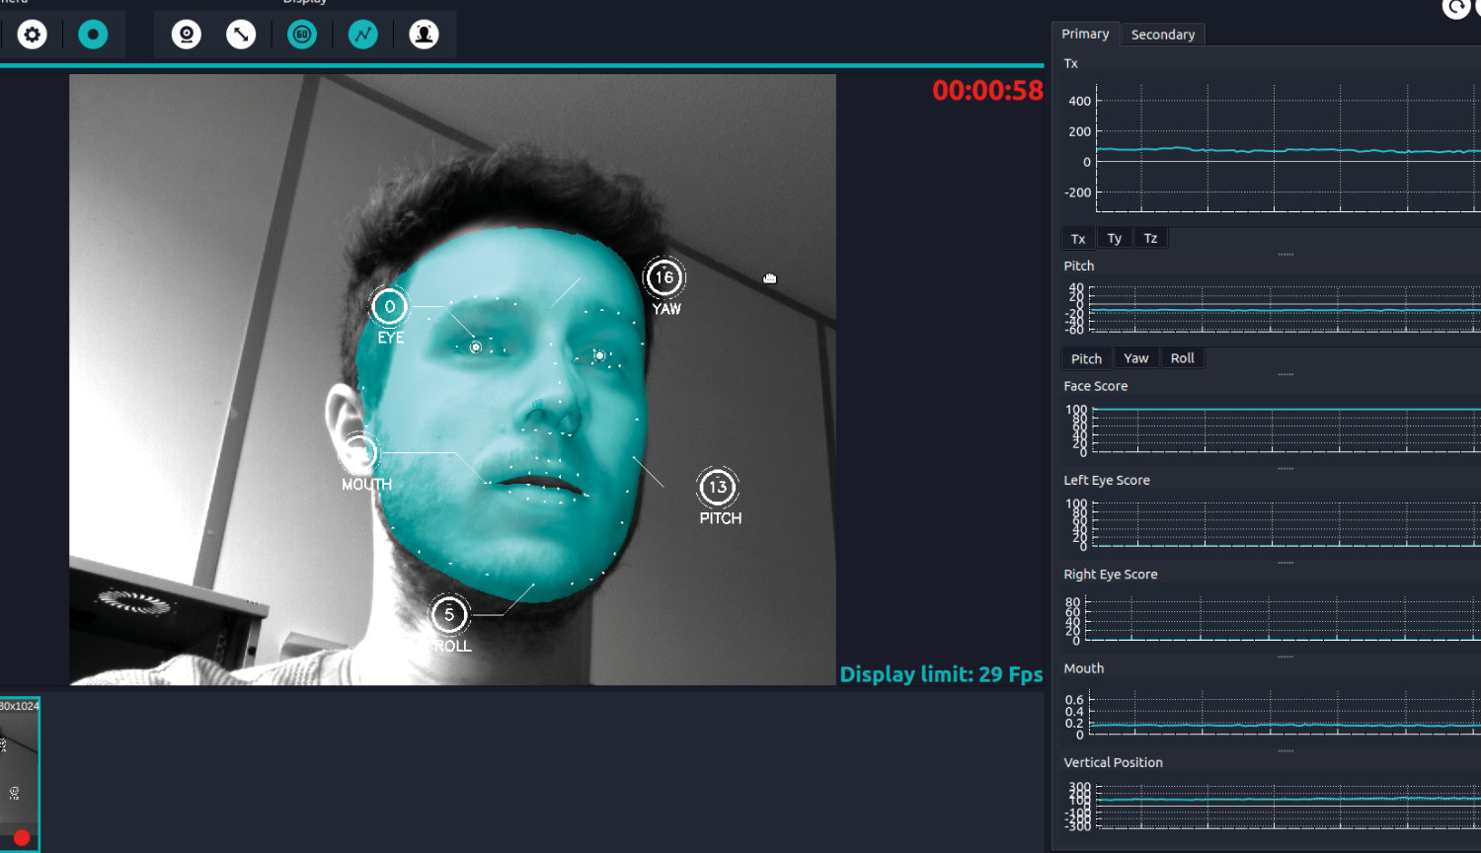Switch to the Secondary tab
Screen dimensions: 1481x853
[x=1162, y=35]
